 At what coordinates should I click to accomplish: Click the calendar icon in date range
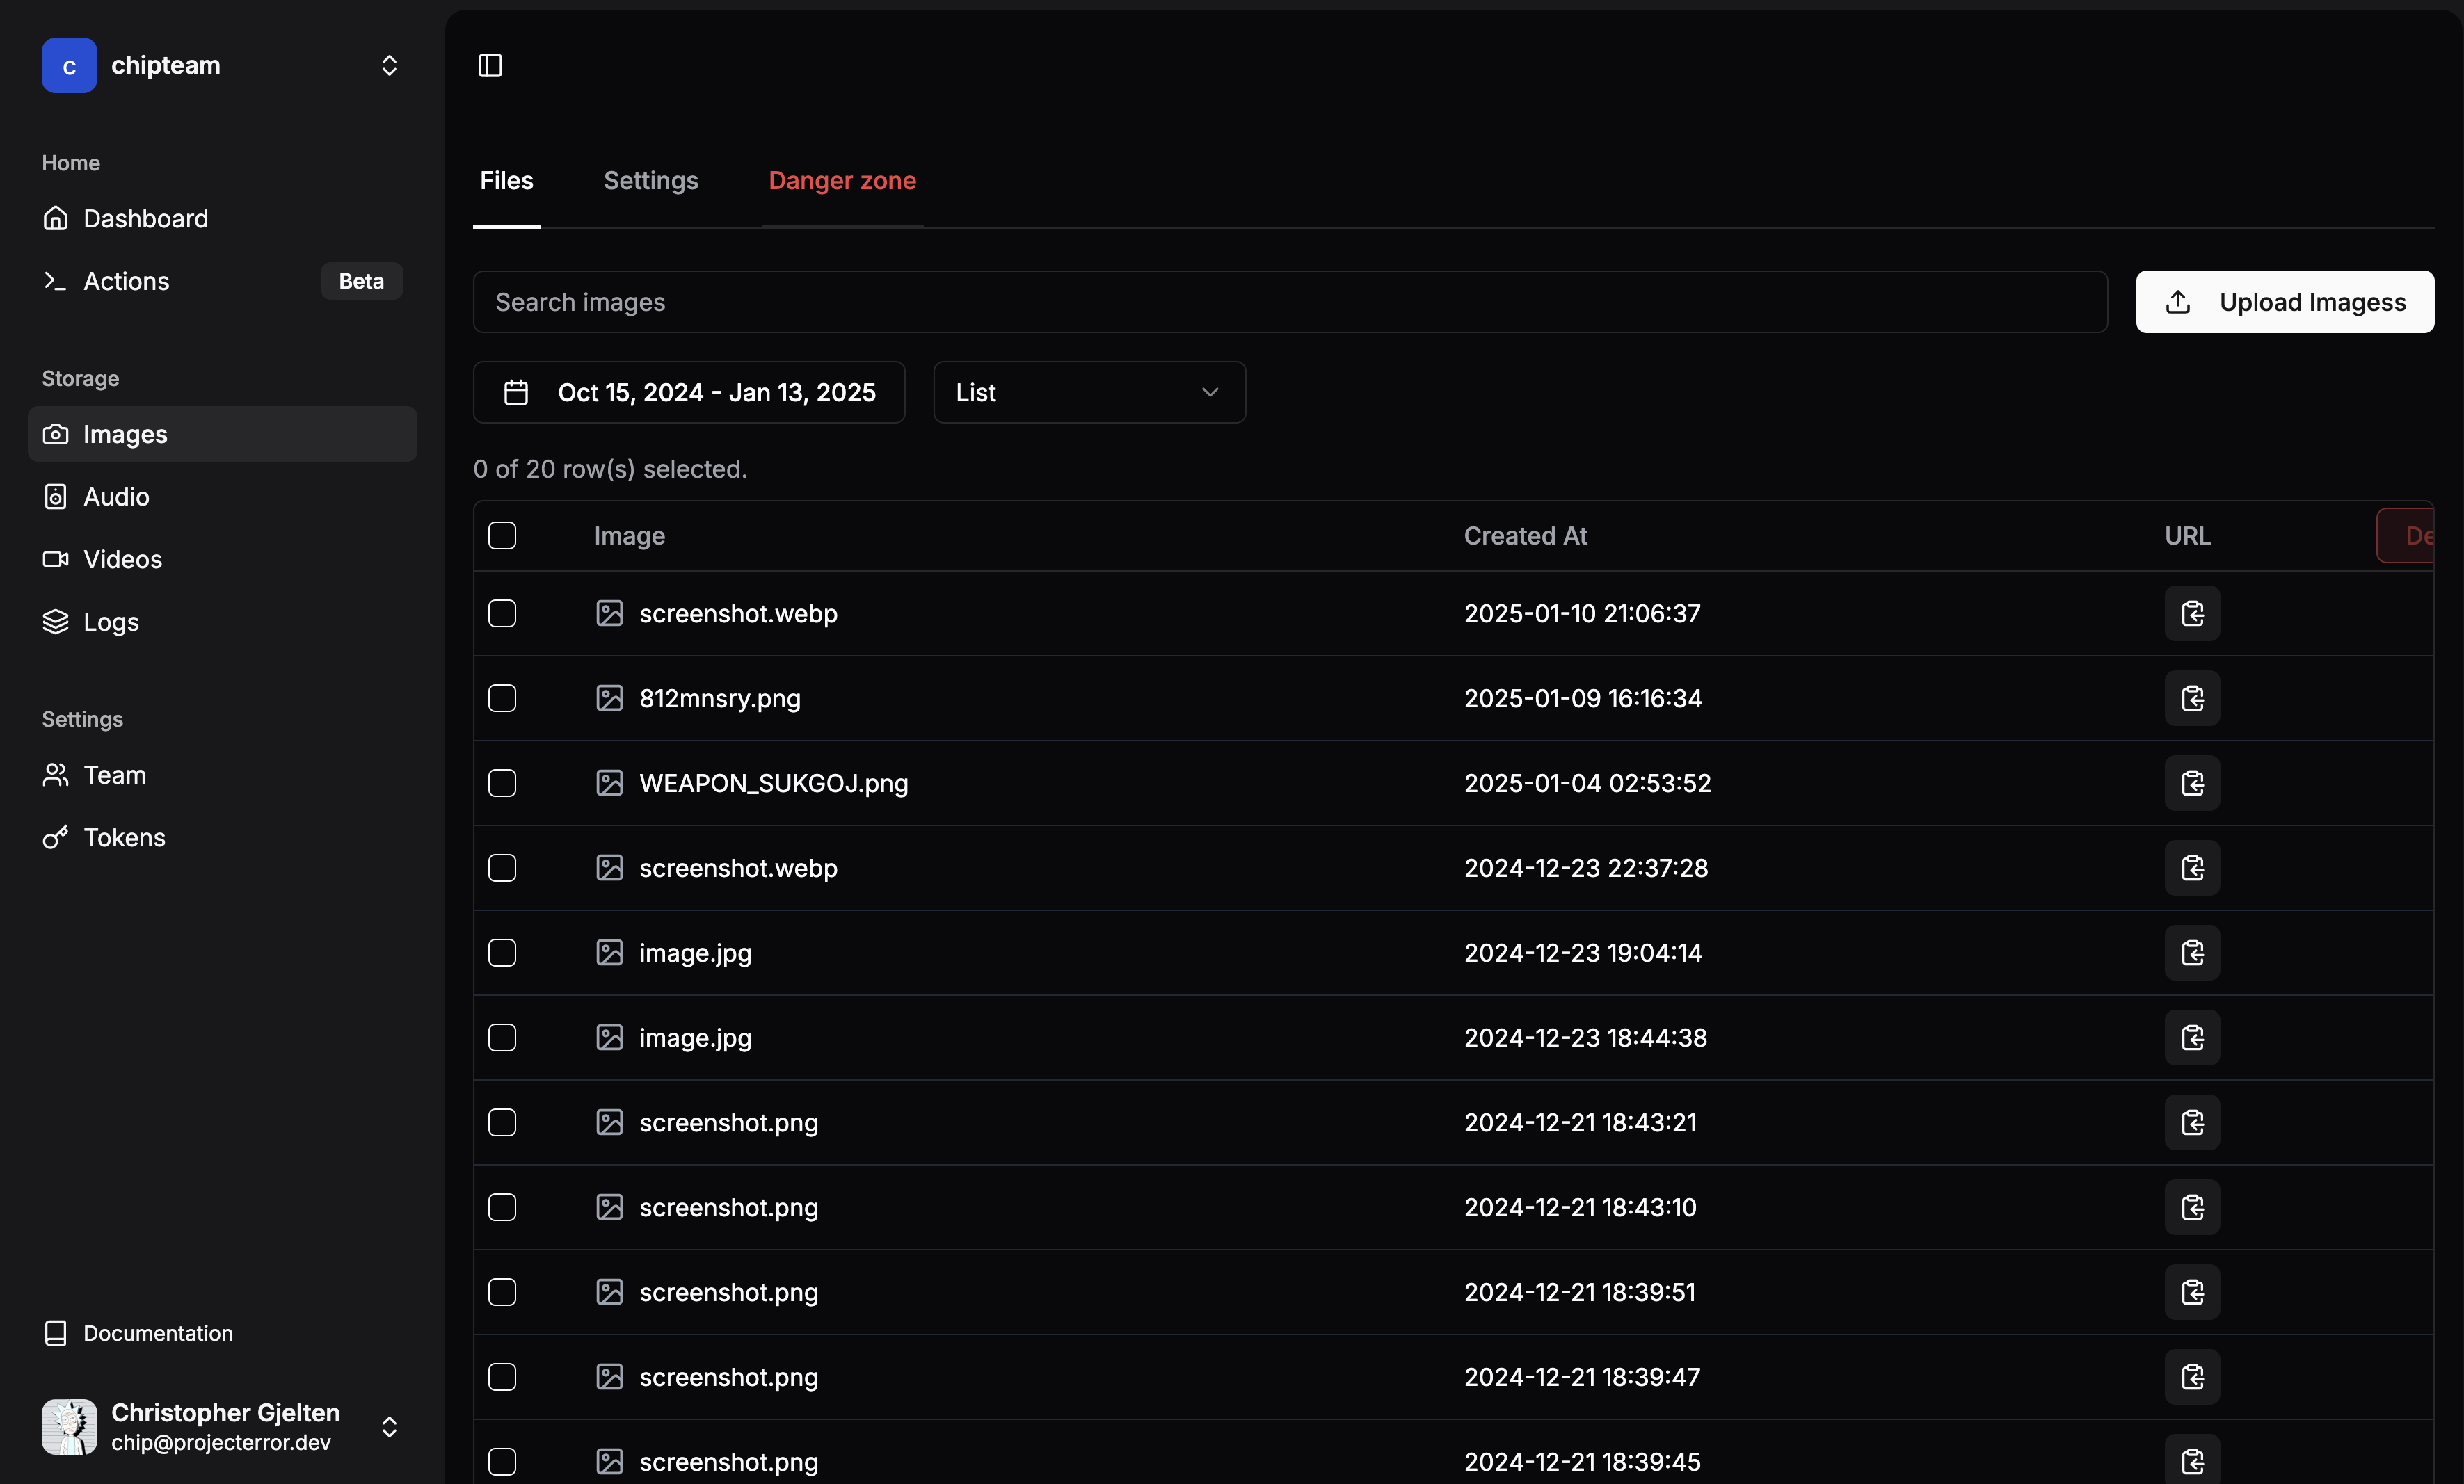[x=516, y=392]
